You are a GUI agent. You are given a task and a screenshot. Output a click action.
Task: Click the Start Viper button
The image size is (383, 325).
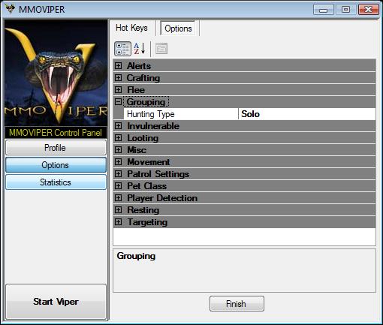click(x=56, y=302)
